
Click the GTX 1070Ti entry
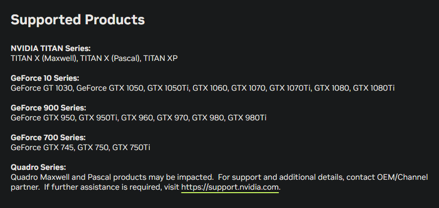pos(290,88)
